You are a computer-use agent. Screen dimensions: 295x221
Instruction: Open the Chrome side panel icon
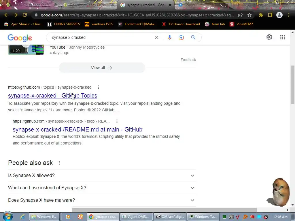tap(270, 15)
